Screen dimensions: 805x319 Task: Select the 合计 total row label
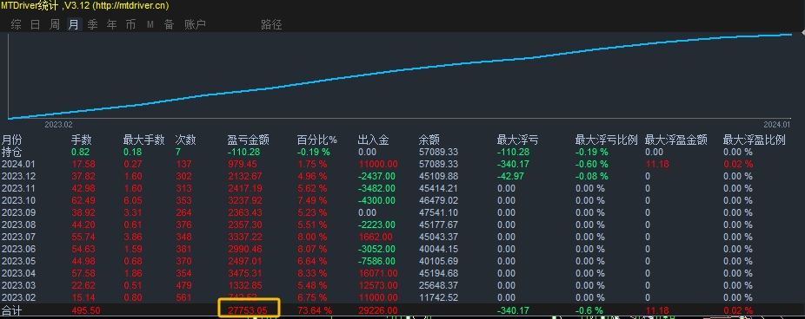(x=12, y=310)
